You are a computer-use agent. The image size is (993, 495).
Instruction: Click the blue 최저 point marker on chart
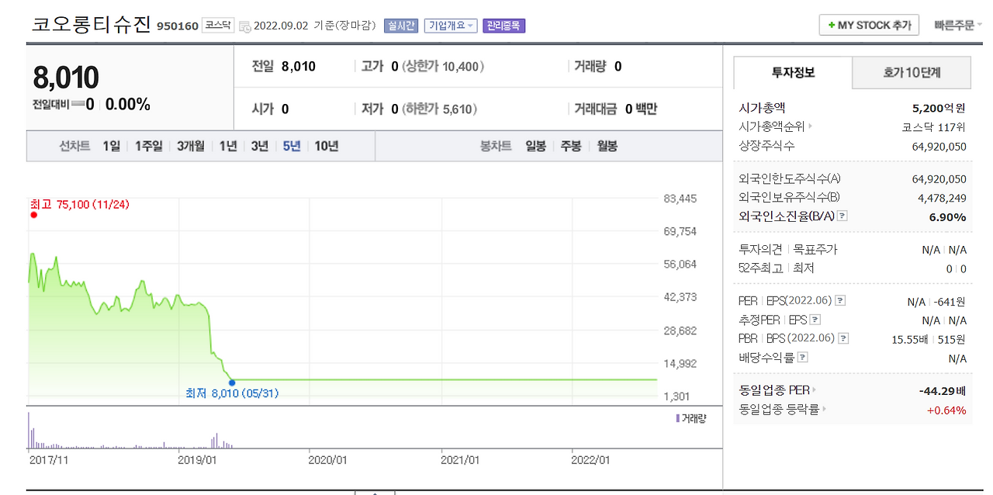pyautogui.click(x=232, y=382)
